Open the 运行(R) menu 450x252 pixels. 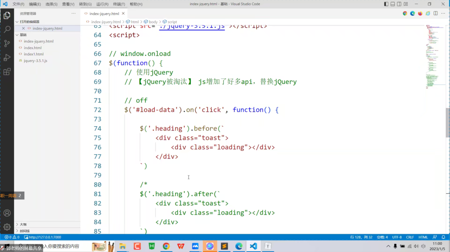point(103,4)
